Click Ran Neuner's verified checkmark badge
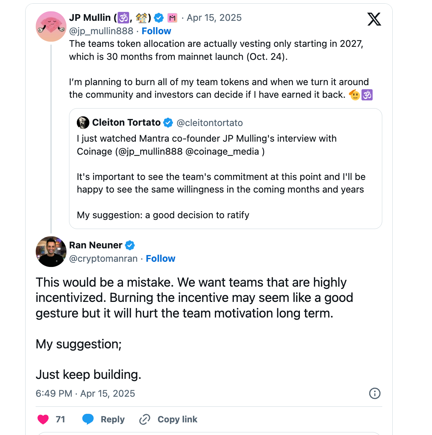The width and height of the screenshot is (432, 435). coord(130,245)
